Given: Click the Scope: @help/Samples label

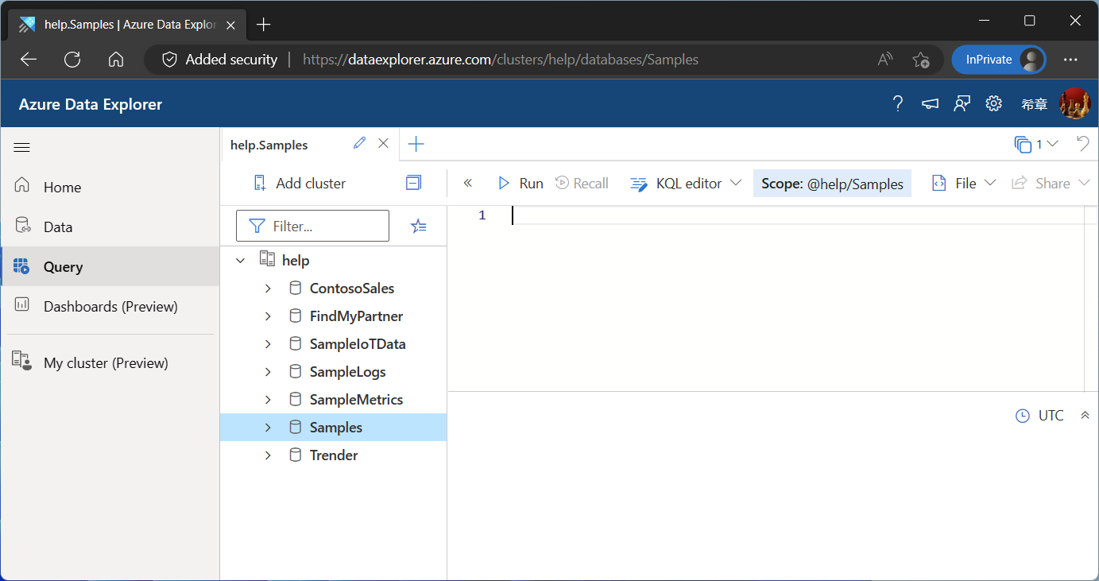Looking at the screenshot, I should point(832,184).
